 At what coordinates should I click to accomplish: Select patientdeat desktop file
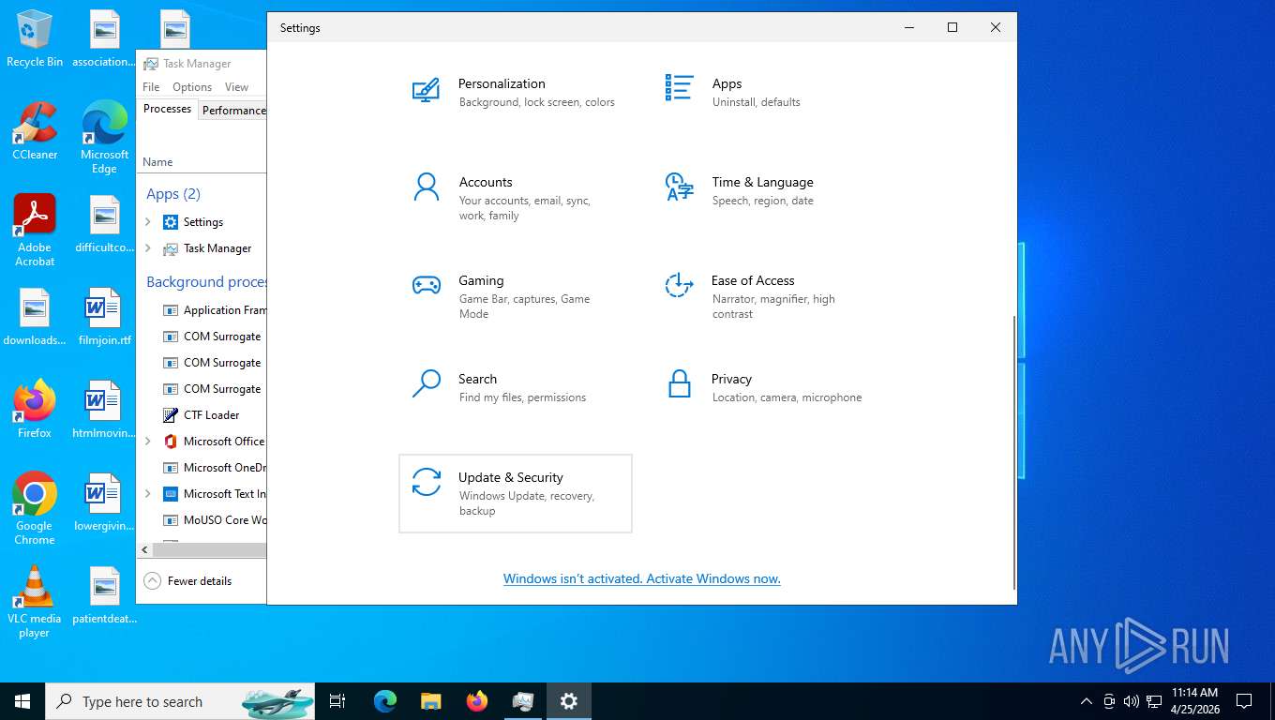tap(104, 595)
